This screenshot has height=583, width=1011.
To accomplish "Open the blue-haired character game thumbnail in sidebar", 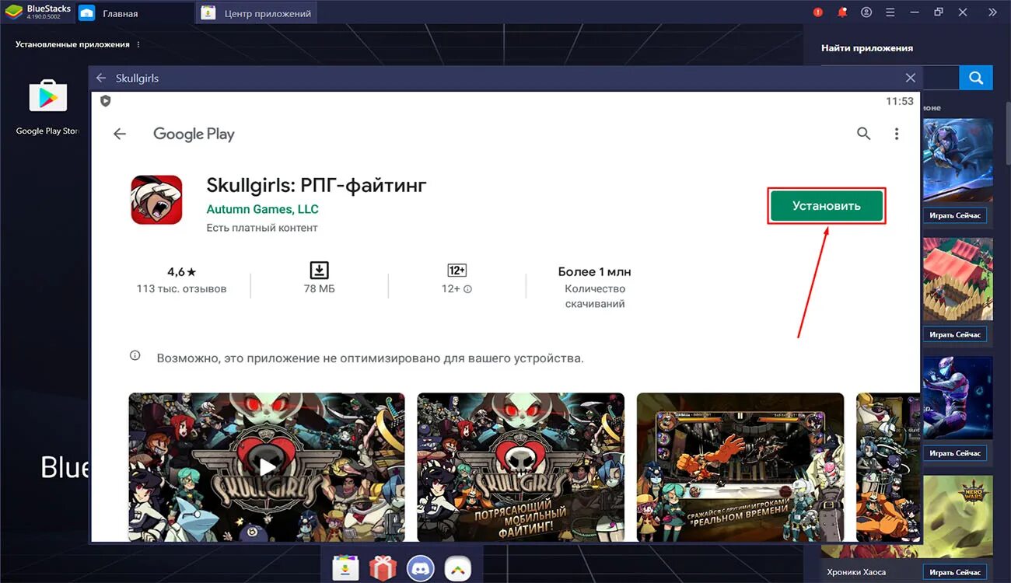I will click(x=957, y=160).
